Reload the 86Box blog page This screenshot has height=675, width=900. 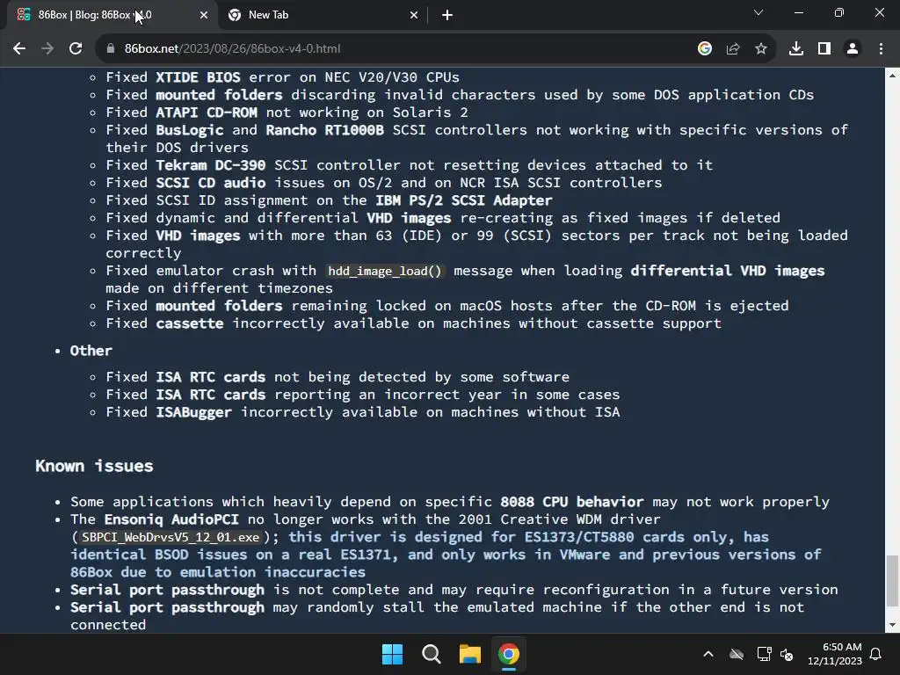(76, 49)
